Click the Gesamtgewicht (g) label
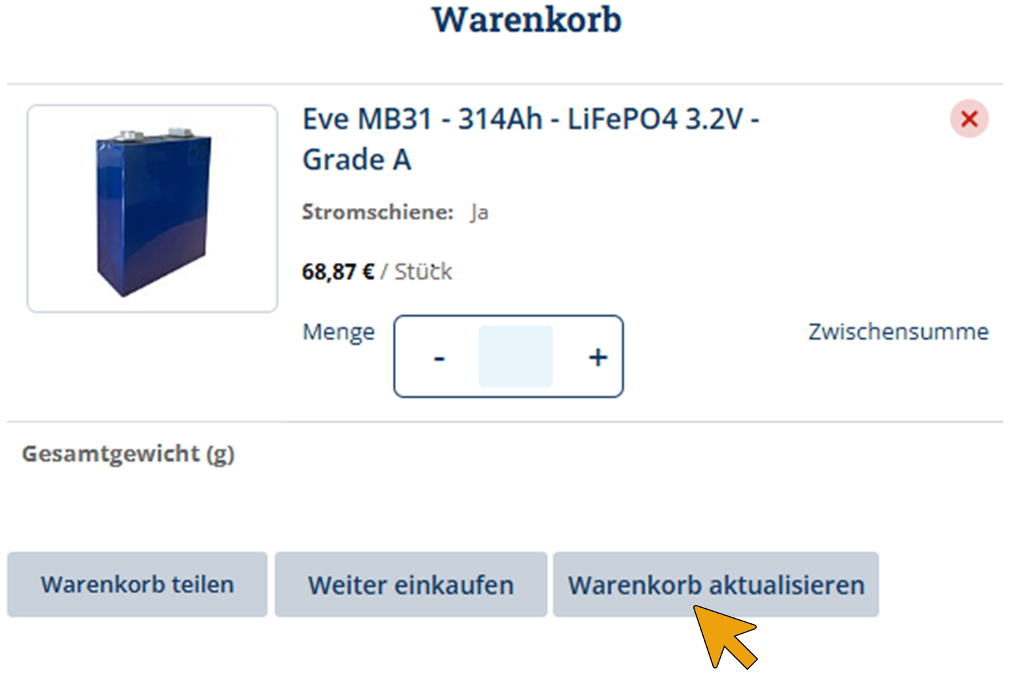This screenshot has height=692, width=1012. (128, 454)
